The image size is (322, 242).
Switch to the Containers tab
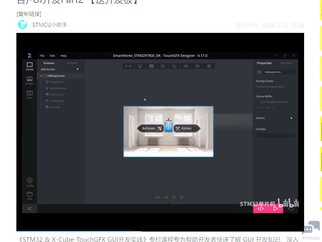(x=72, y=63)
